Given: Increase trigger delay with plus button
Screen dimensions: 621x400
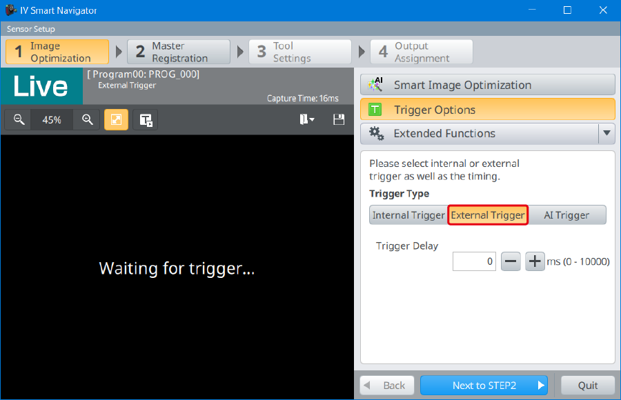Looking at the screenshot, I should click(535, 261).
